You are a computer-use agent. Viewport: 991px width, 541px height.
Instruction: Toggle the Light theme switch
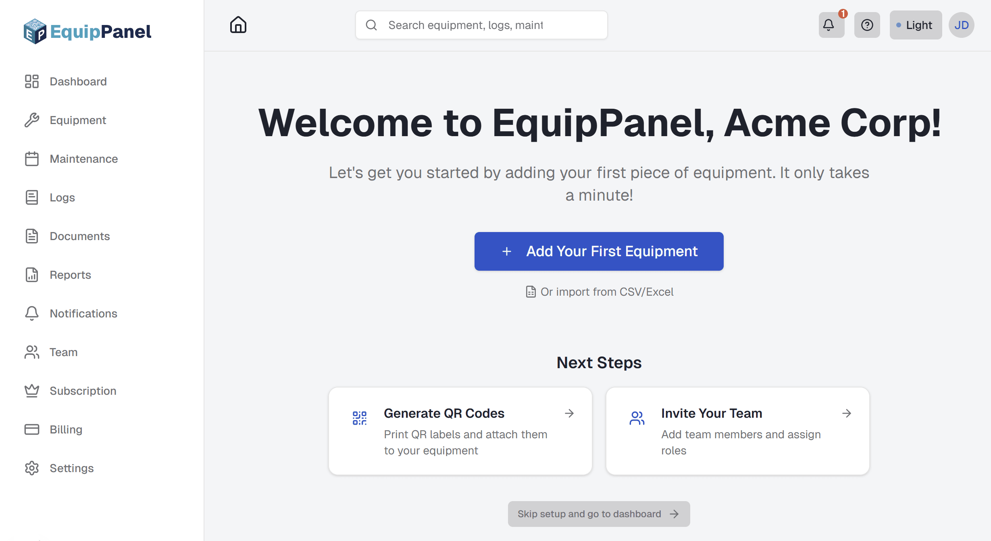[x=915, y=25]
